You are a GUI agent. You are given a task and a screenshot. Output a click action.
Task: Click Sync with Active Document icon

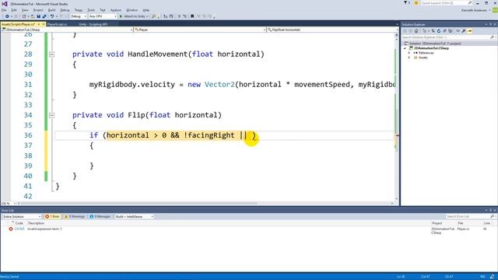tap(433, 31)
